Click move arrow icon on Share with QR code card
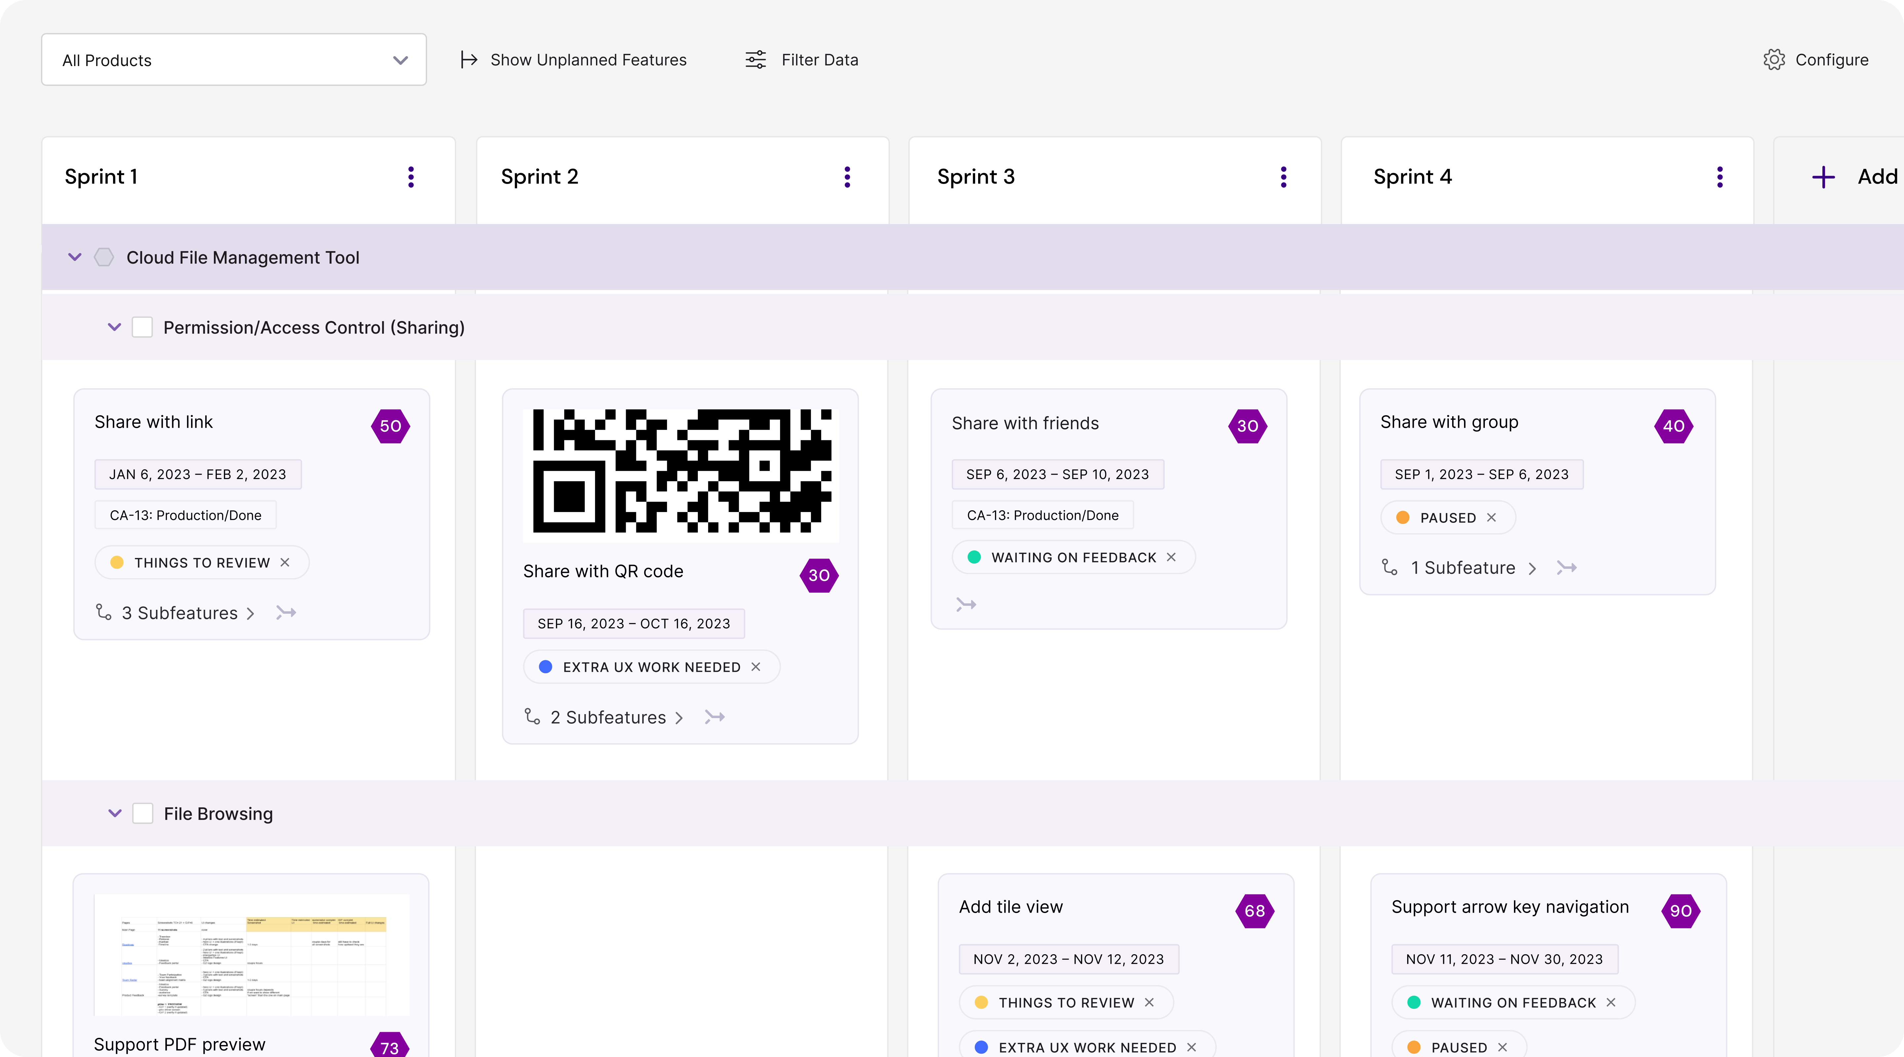This screenshot has height=1057, width=1904. [x=715, y=716]
